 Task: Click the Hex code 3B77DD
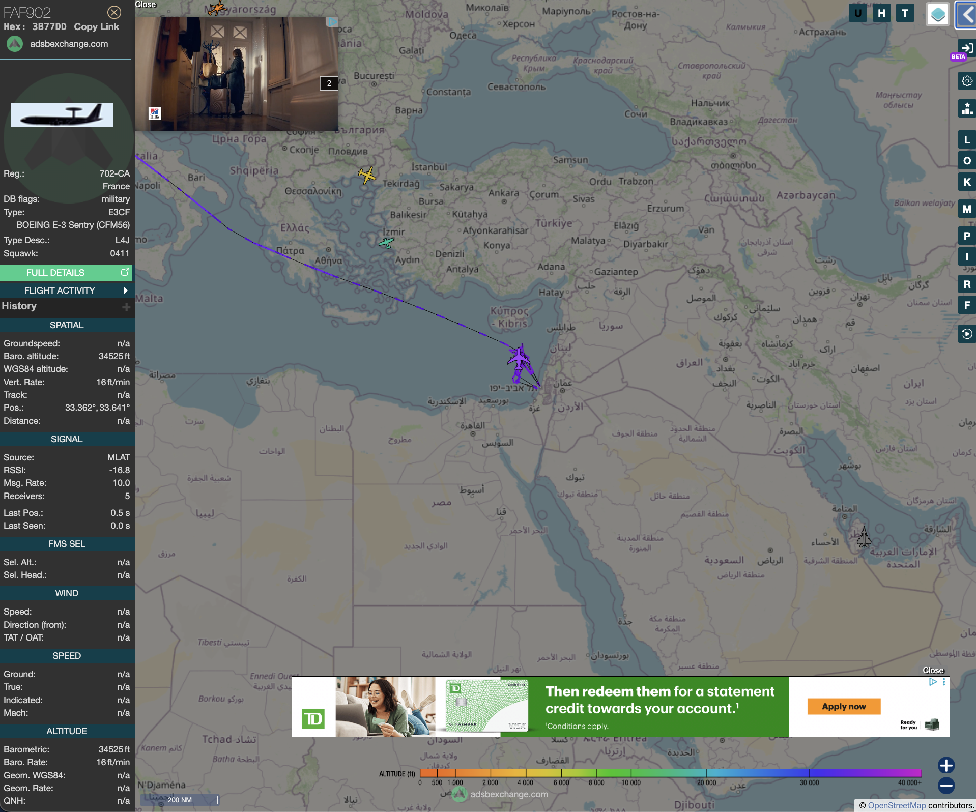49,27
